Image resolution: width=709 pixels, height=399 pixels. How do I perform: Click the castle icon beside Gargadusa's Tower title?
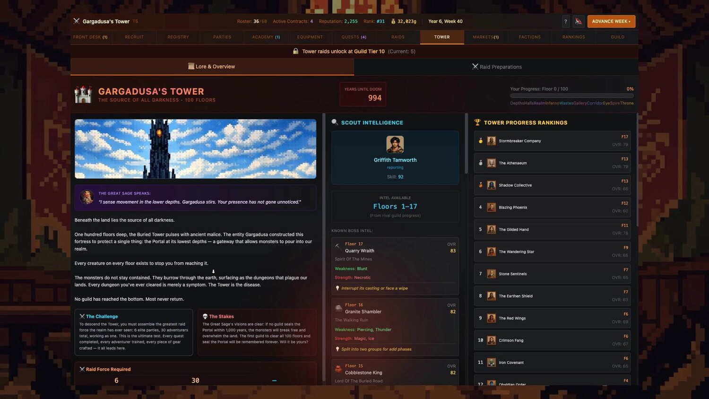(x=83, y=95)
